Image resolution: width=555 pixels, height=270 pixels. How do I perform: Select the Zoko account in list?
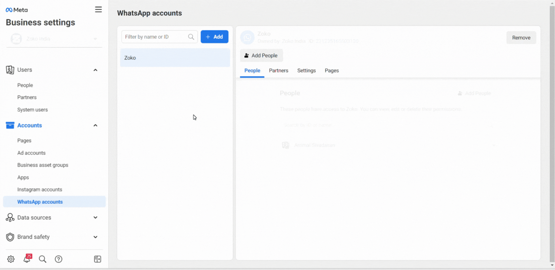click(x=175, y=58)
